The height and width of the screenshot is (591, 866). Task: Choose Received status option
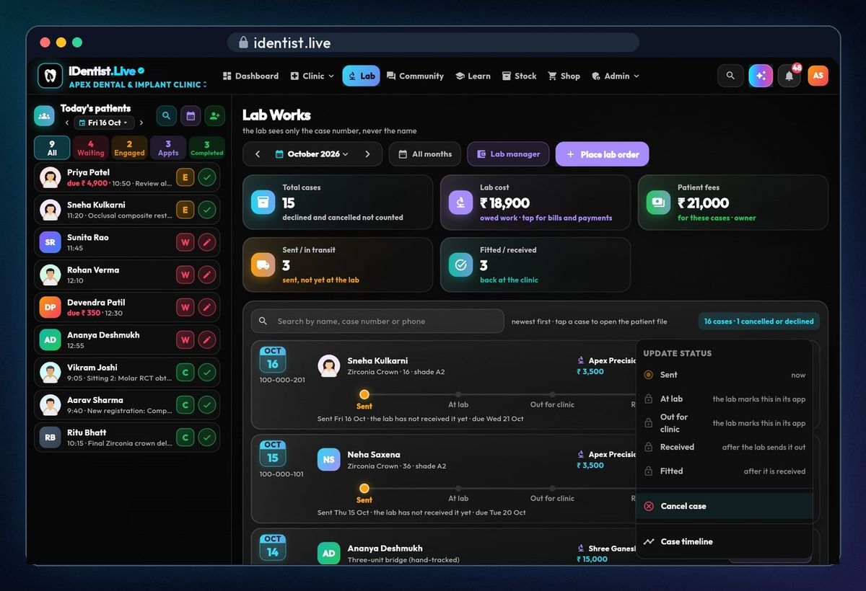(x=725, y=447)
